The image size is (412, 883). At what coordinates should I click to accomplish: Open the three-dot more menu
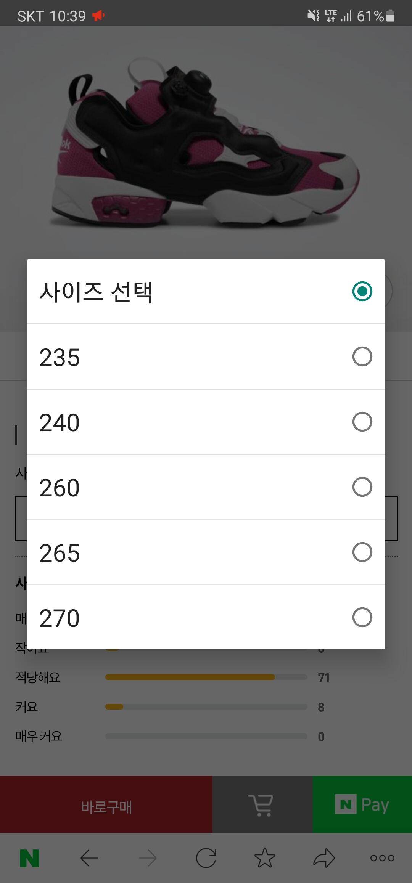(382, 858)
